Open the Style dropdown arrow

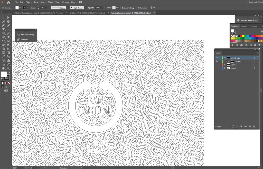pyautogui.click(x=117, y=8)
